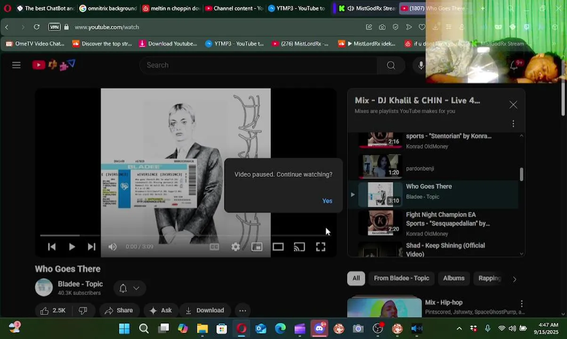The height and width of the screenshot is (339, 567).
Task: Switch to the 'Channel content' tab
Action: (x=234, y=8)
